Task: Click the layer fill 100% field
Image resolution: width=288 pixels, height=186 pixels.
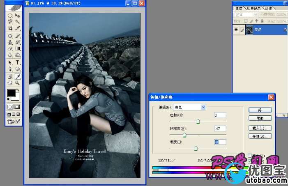Action: [281, 21]
